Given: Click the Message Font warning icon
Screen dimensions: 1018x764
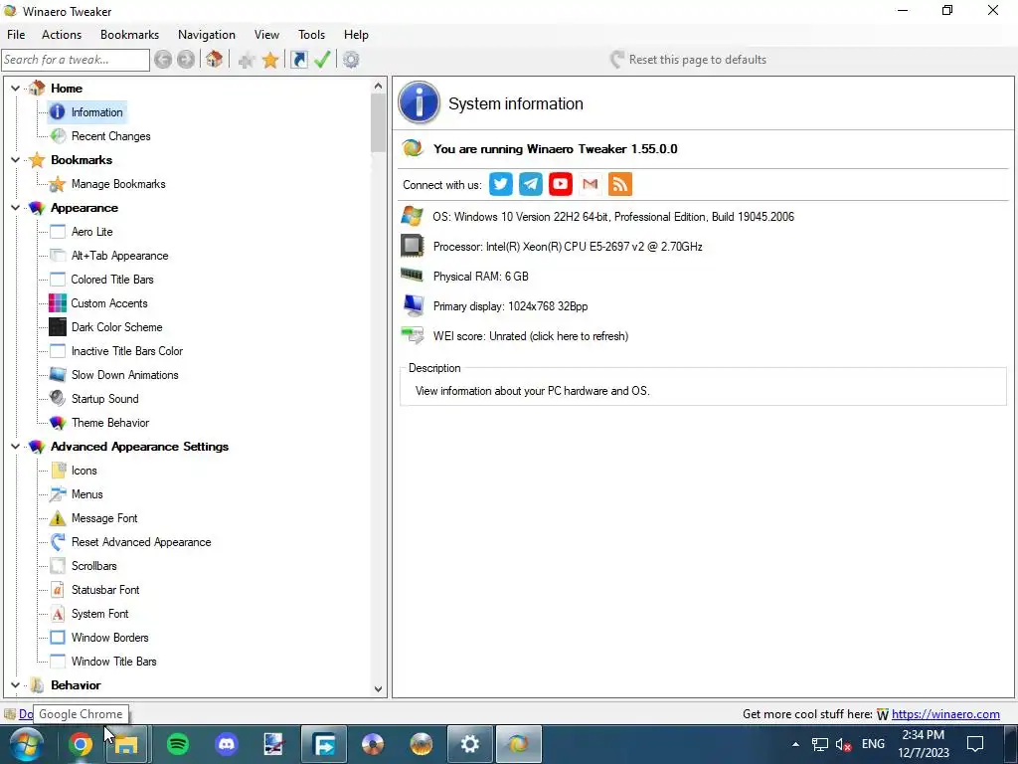Looking at the screenshot, I should click(x=58, y=518).
